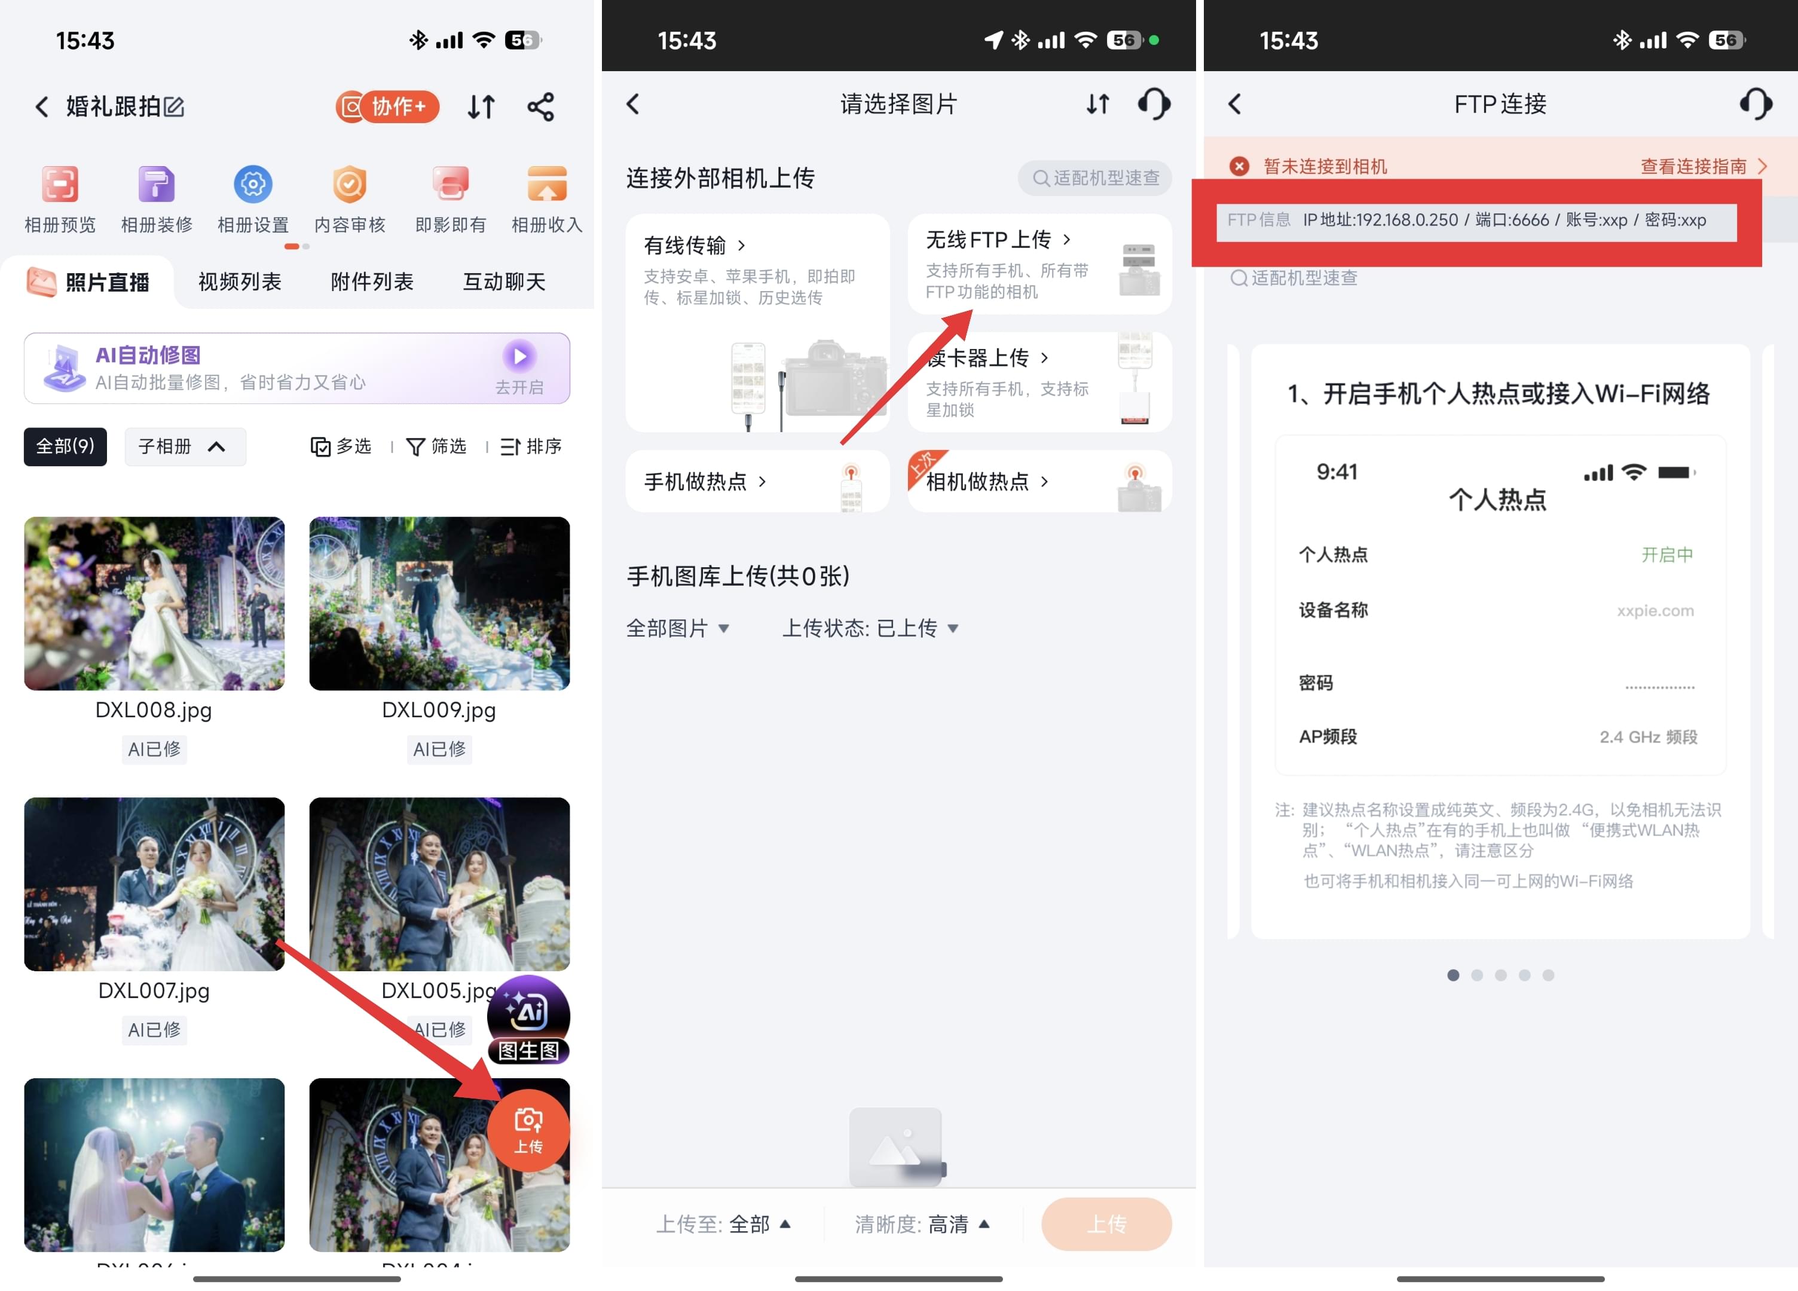The height and width of the screenshot is (1291, 1798).
Task: Open 有线传输 wired transfer option
Action: (757, 323)
